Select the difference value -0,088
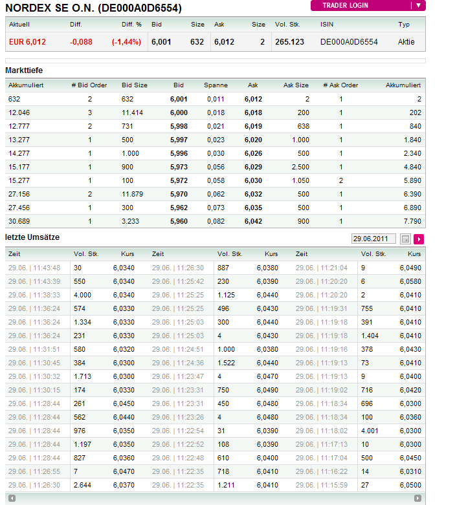This screenshot has height=505, width=455. [81, 42]
